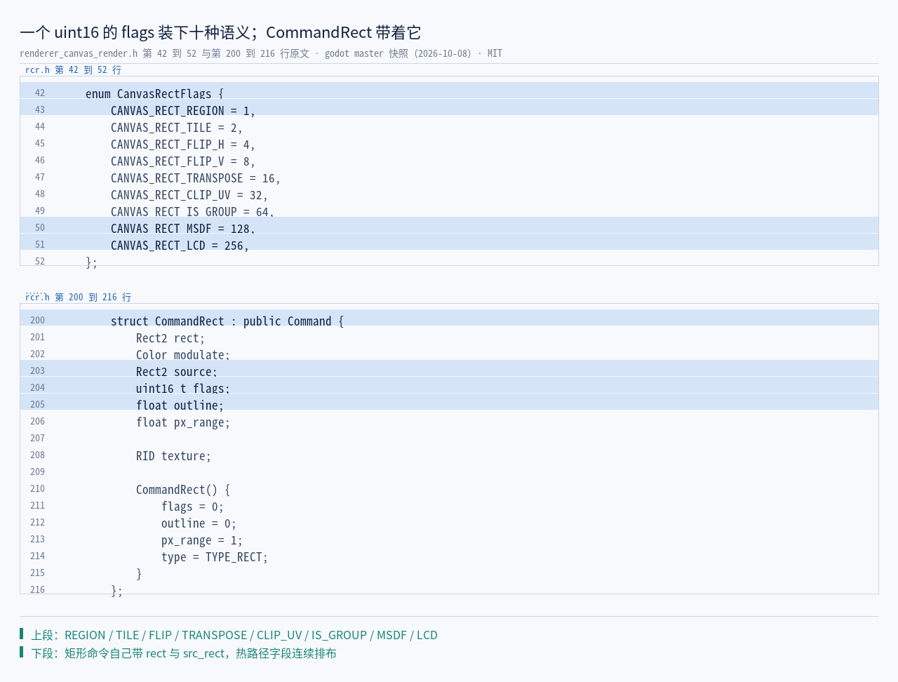Click the 'rcr.h 第 200 到 216 行' file label
This screenshot has width=898, height=682.
click(x=78, y=297)
